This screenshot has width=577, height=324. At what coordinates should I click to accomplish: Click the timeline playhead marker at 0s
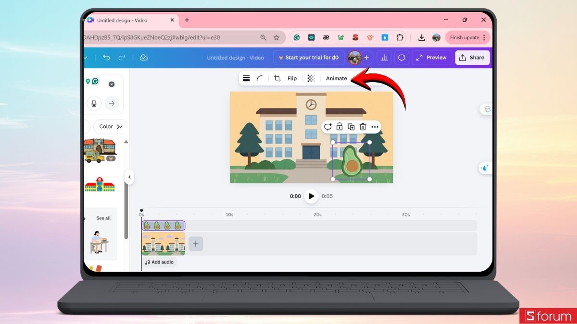(x=141, y=211)
